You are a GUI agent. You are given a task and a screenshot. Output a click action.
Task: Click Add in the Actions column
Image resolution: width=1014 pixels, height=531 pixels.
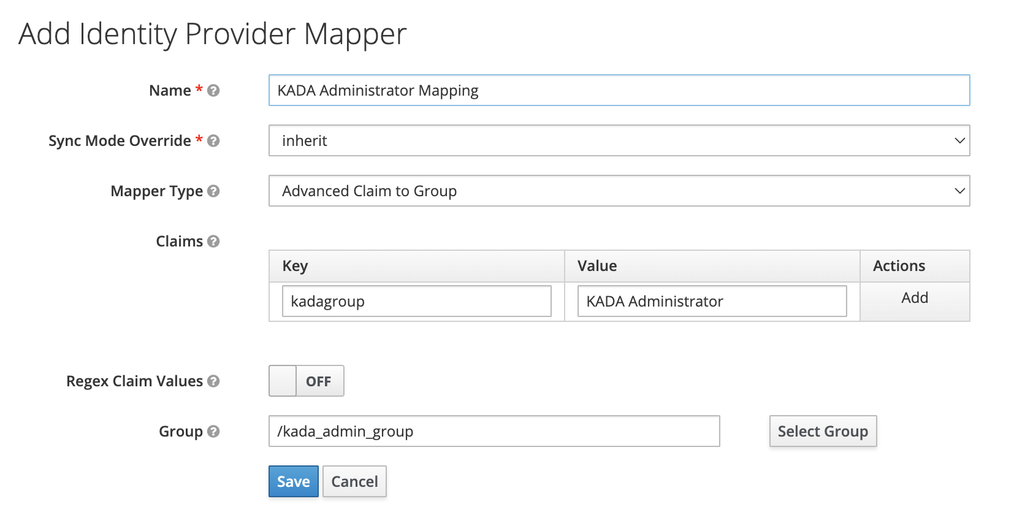[914, 298]
